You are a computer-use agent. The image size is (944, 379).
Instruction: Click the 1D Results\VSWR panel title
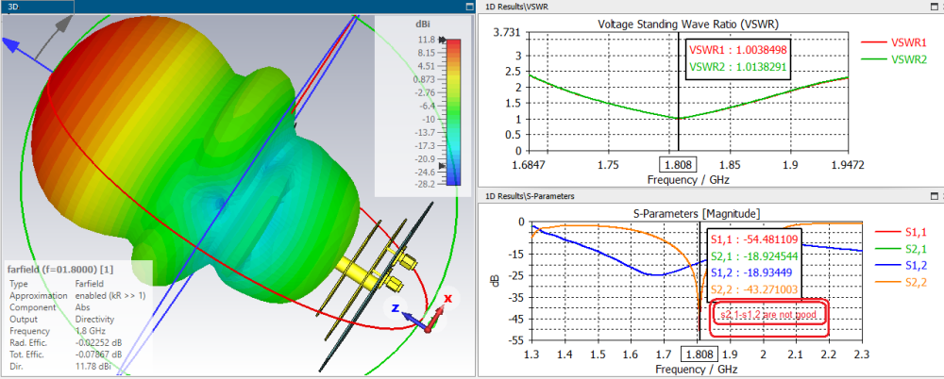(518, 7)
